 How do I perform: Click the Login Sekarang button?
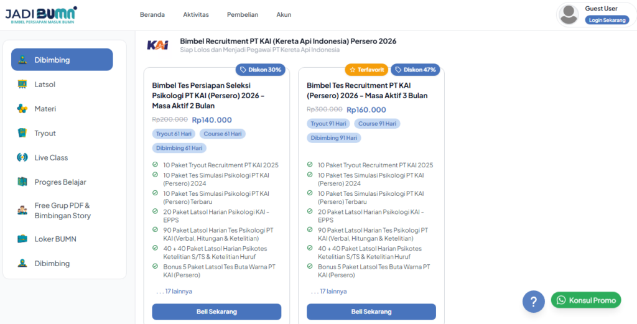click(607, 20)
